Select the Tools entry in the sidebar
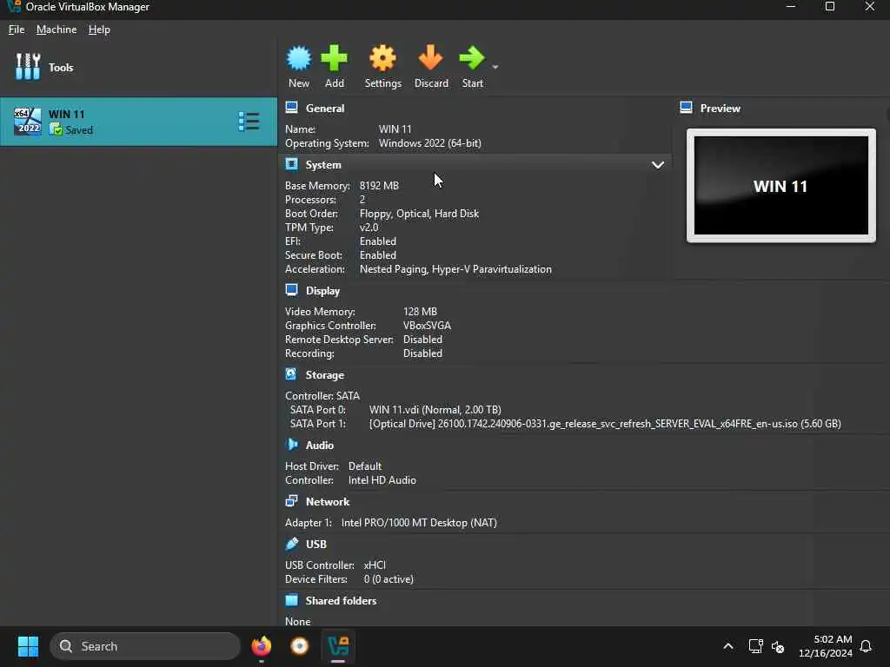The image size is (890, 667). pyautogui.click(x=138, y=67)
